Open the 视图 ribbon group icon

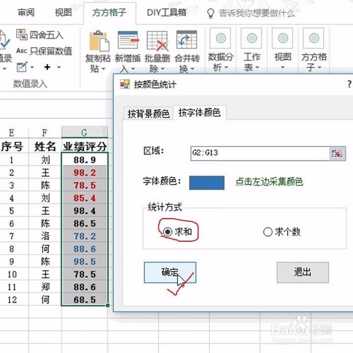click(282, 38)
